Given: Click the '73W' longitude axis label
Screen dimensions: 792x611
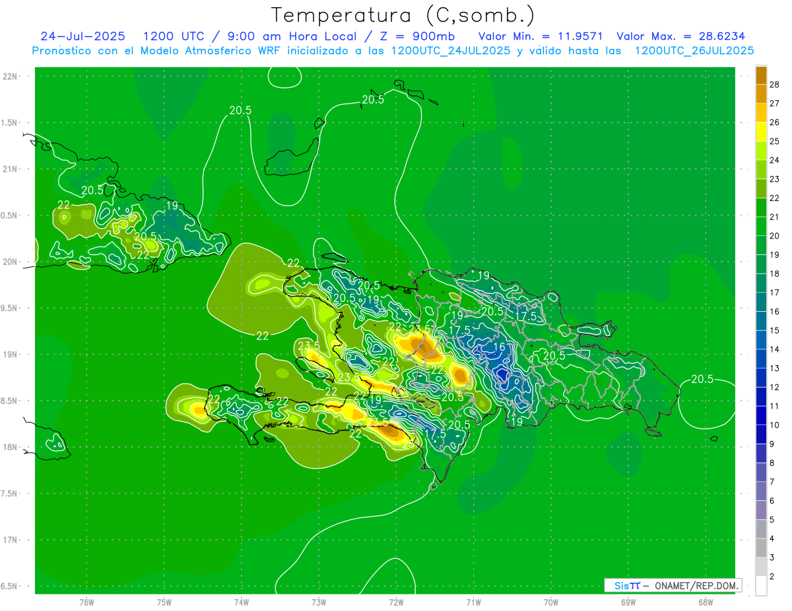Looking at the screenshot, I should click(319, 602).
